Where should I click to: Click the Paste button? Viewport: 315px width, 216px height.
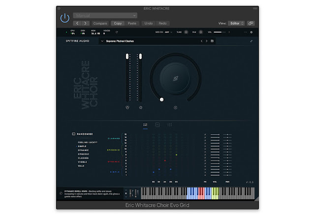tap(132, 23)
